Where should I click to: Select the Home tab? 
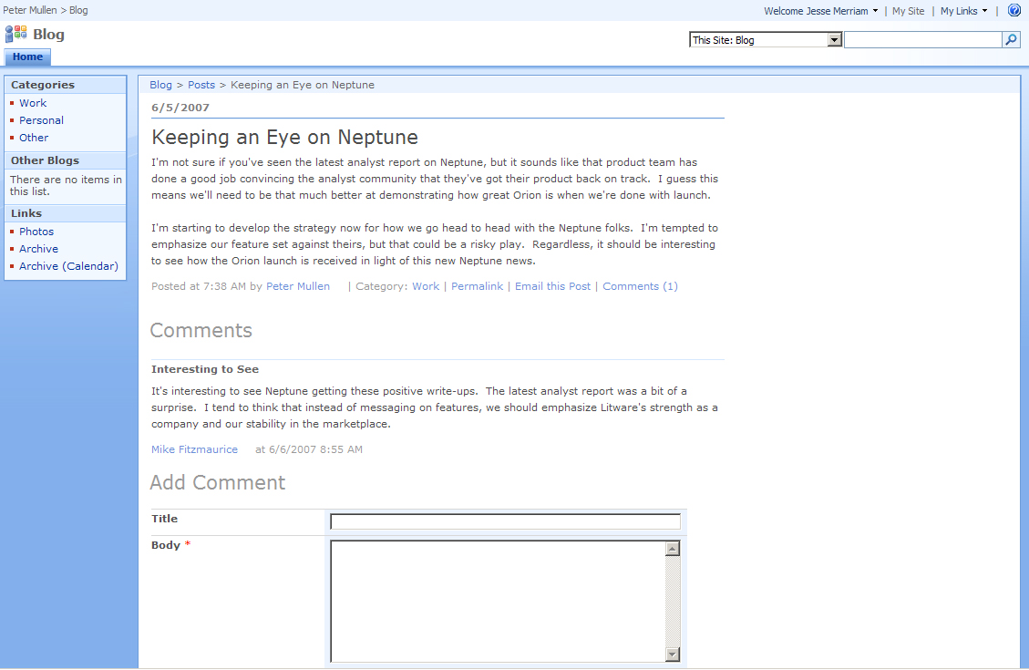point(27,57)
